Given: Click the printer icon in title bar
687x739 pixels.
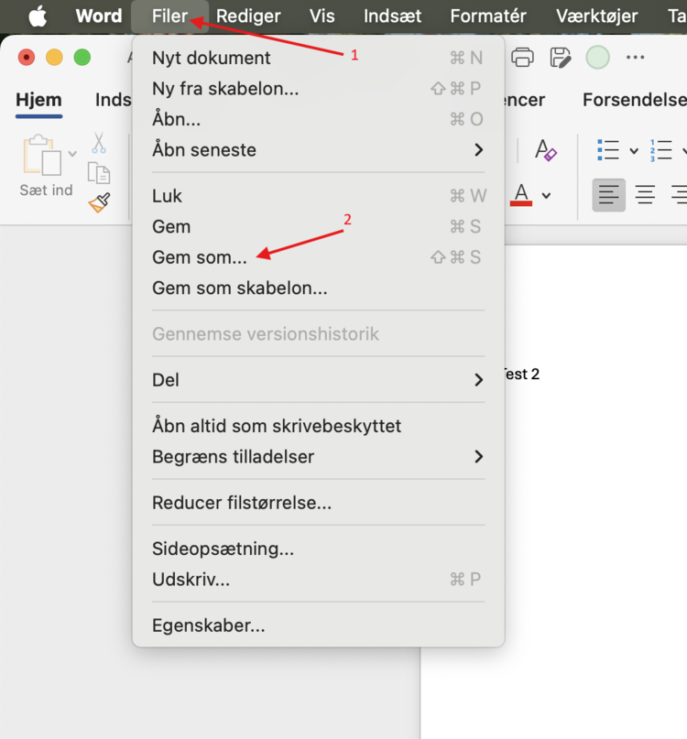Looking at the screenshot, I should 522,58.
